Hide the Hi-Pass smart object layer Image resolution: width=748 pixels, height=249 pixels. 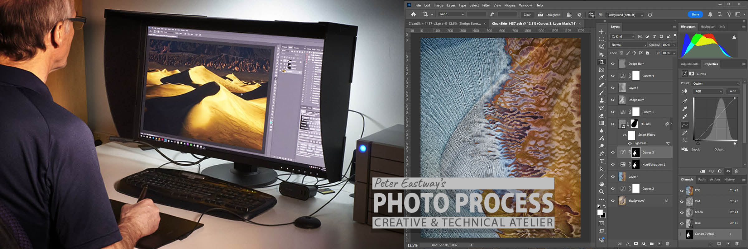click(x=613, y=124)
